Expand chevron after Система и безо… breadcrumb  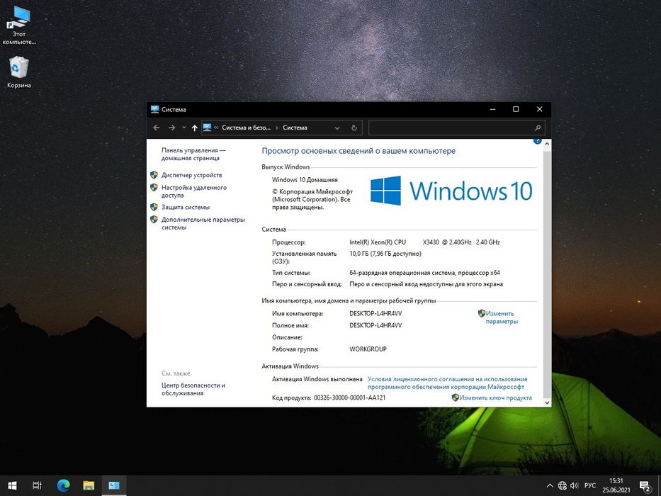point(277,128)
